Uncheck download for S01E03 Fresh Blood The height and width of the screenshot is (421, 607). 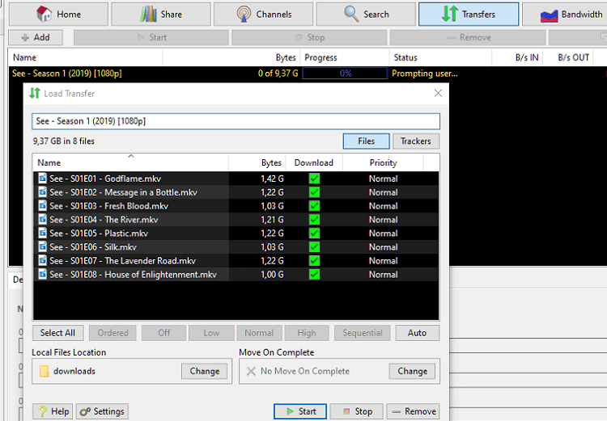pos(314,206)
